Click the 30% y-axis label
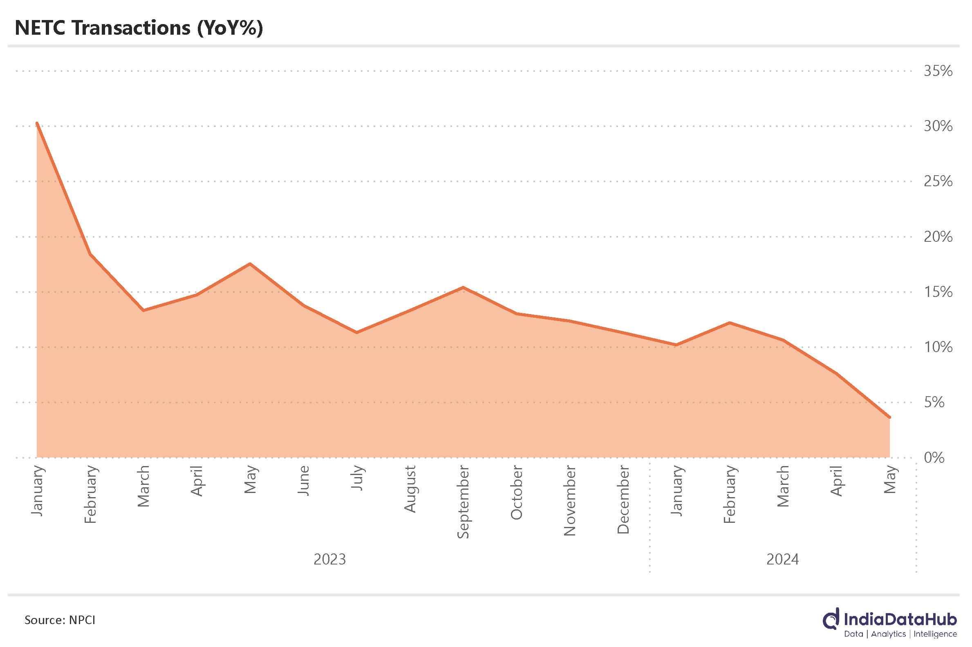The height and width of the screenshot is (647, 972). coord(938,126)
